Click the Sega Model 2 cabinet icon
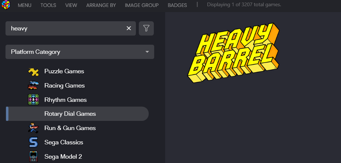Screen dimensions: 341x163 (x=33, y=156)
